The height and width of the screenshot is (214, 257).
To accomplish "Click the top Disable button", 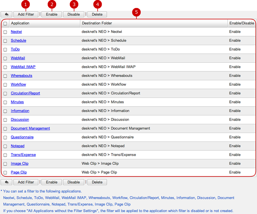I will pyautogui.click(x=73, y=14).
